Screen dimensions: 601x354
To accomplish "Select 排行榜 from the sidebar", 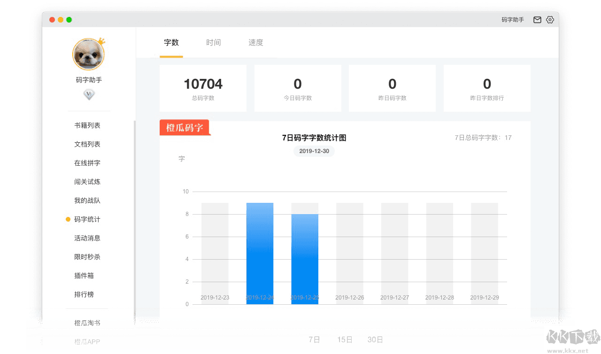I will (84, 294).
